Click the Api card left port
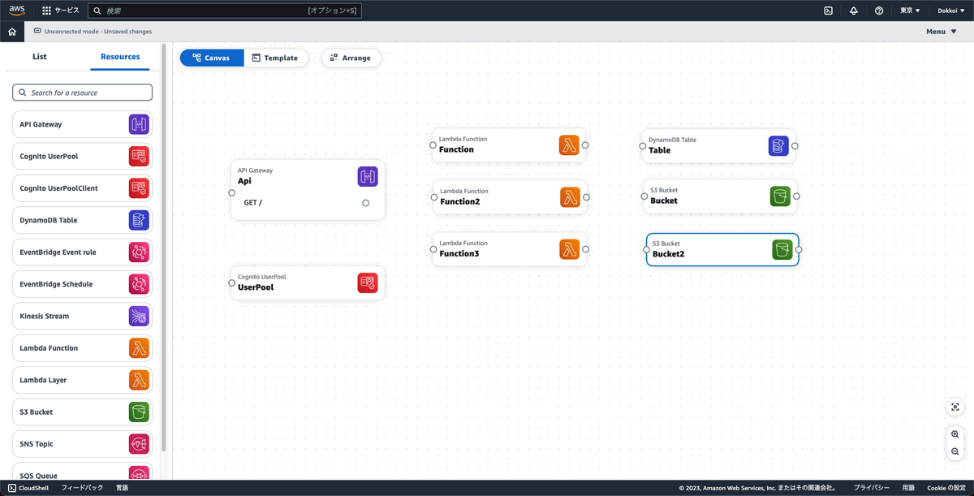The height and width of the screenshot is (496, 974). 231,192
